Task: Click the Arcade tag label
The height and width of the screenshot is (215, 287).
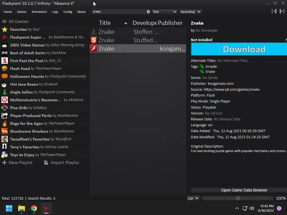Action: (211, 67)
